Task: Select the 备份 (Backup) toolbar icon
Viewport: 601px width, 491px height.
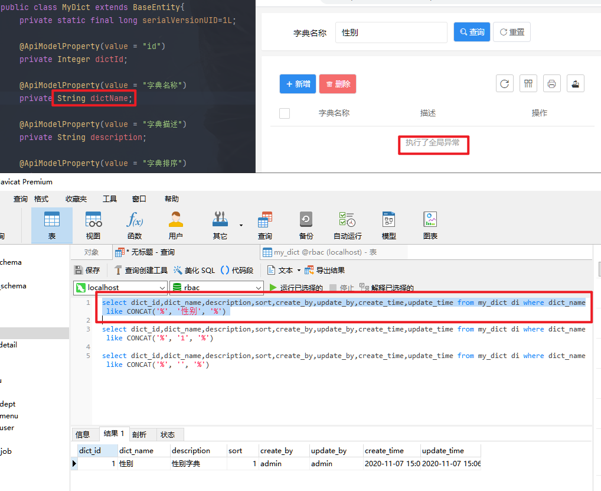Action: (x=306, y=225)
